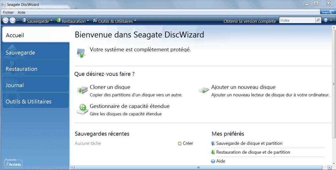This screenshot has width=336, height=170.
Task: Click the Bienvenue dans Seagate DiscWizard heading
Action: [139, 35]
